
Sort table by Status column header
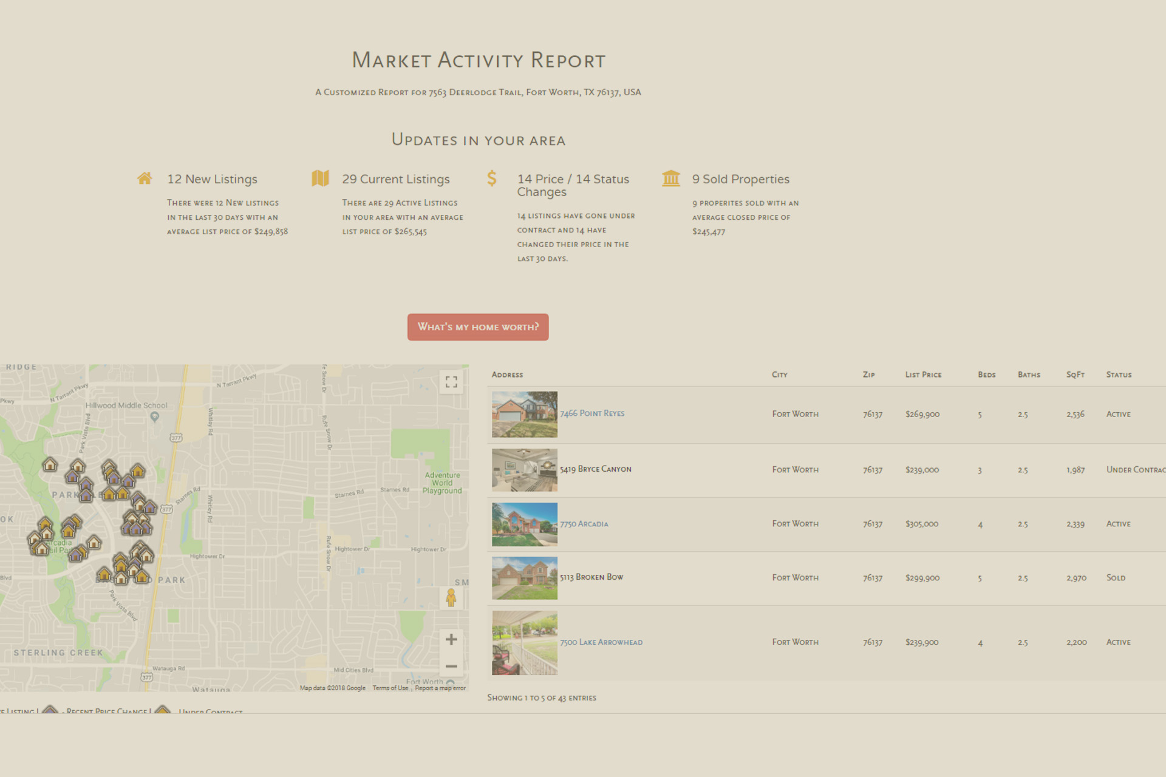1119,375
